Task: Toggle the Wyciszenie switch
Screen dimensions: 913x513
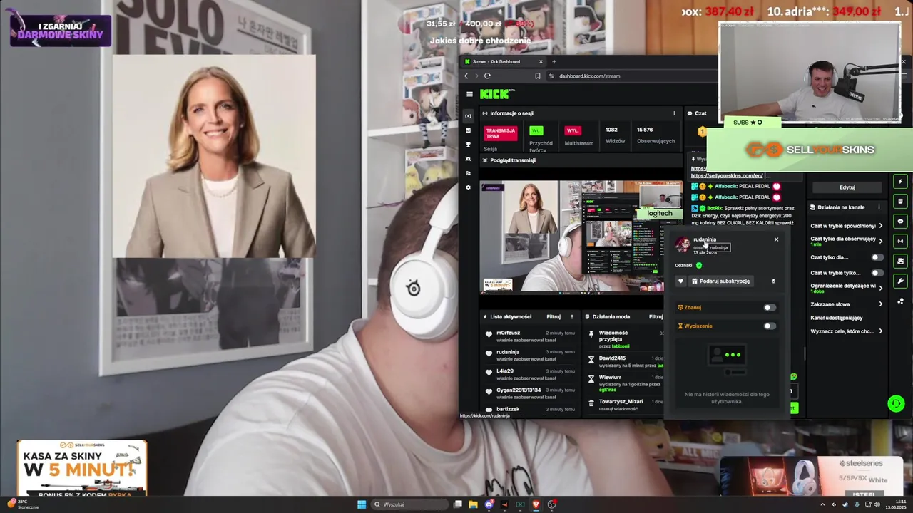Action: point(769,326)
